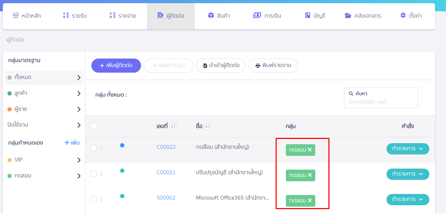The image size is (446, 213).
Task: Remove ทดสอบ tag from contact C00022
Action: tap(310, 150)
